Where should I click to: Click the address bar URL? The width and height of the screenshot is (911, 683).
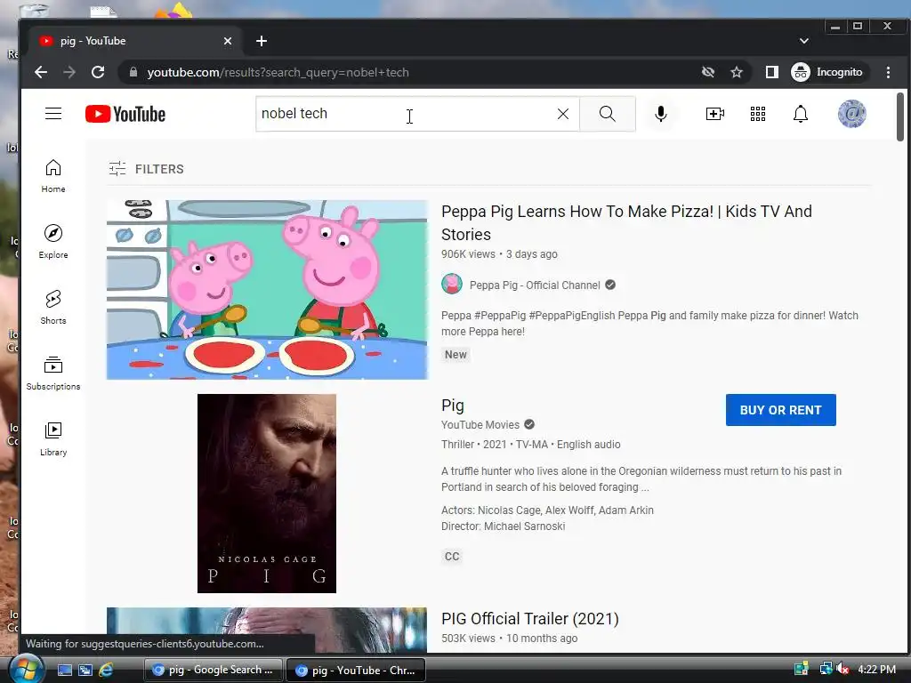point(278,72)
